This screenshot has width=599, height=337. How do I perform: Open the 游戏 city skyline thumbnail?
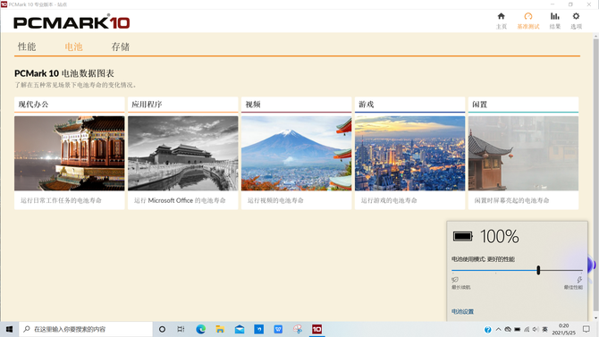pyautogui.click(x=409, y=153)
